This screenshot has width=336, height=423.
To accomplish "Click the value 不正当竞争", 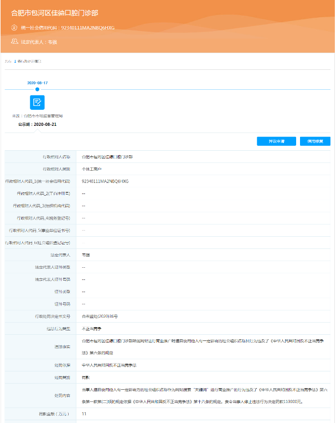I will coord(92,329).
